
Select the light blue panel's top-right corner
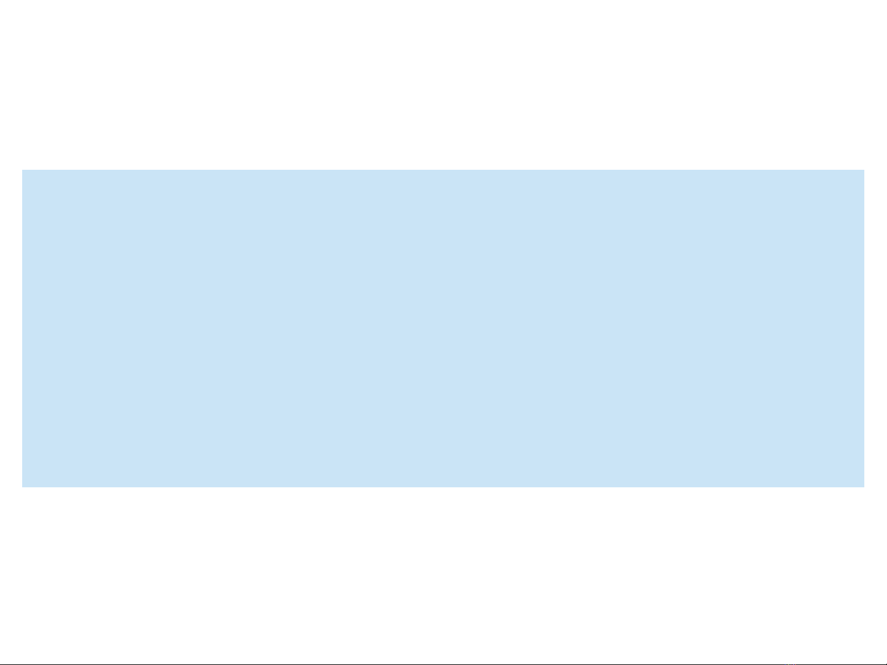pos(864,170)
